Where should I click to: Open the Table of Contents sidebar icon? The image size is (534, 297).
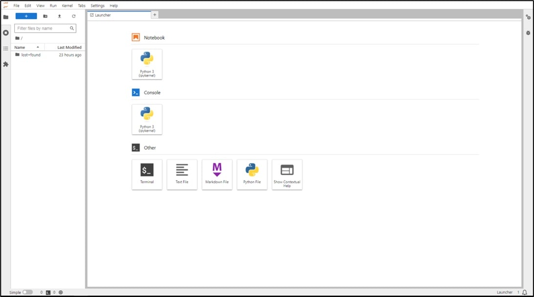point(6,48)
